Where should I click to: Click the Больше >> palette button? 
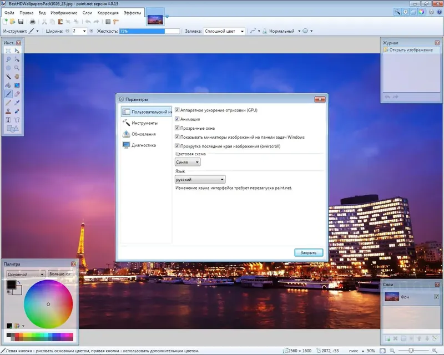pos(60,273)
